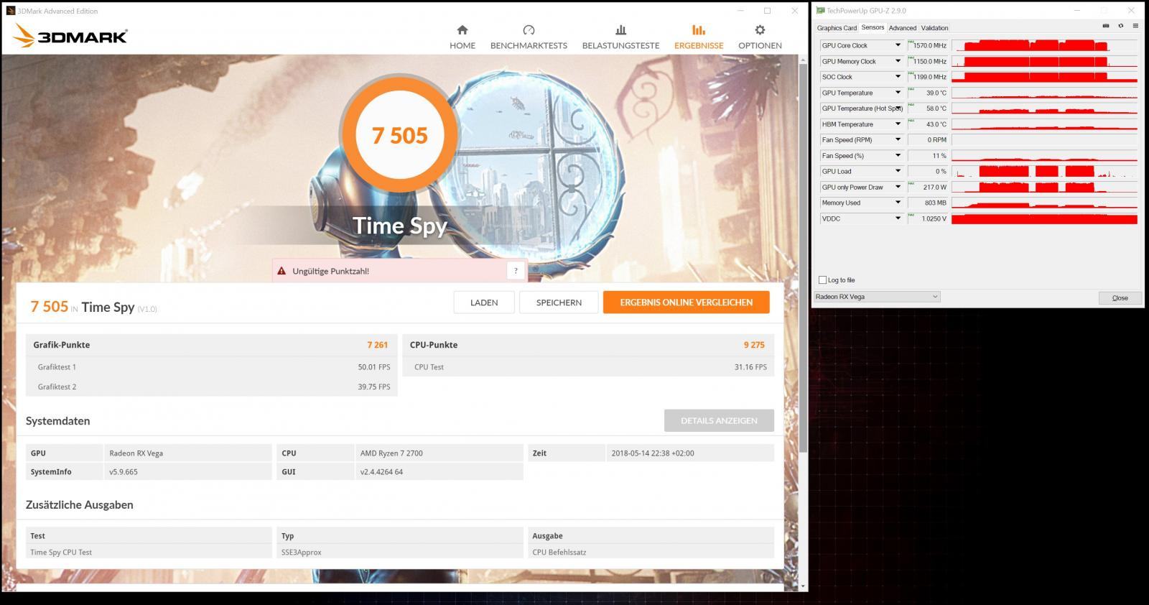Click the 3DMark scrollbar down arrow

point(803,586)
